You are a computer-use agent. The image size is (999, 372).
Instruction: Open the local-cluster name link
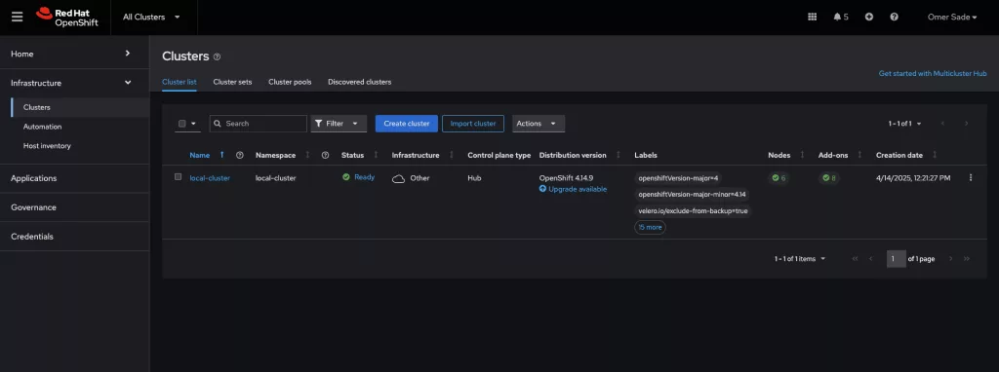[x=210, y=178]
